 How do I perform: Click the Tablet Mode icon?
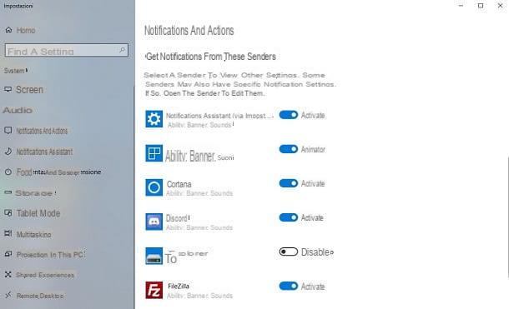pos(8,213)
